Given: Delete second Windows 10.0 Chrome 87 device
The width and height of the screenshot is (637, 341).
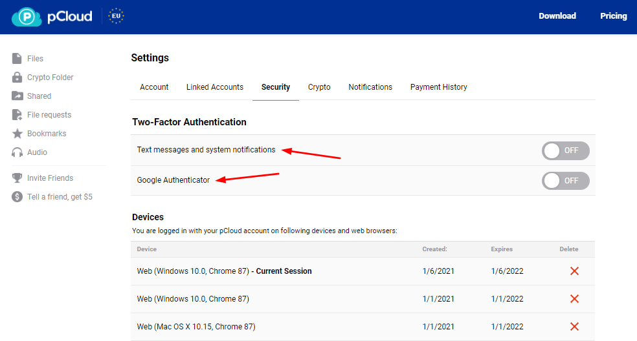Looking at the screenshot, I should point(574,299).
